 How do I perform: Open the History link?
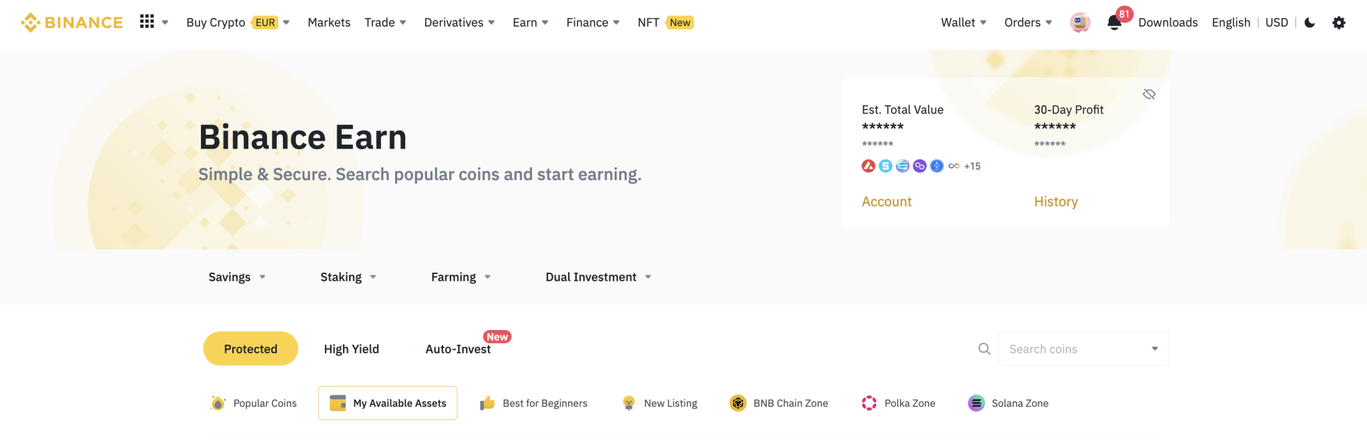click(1056, 201)
